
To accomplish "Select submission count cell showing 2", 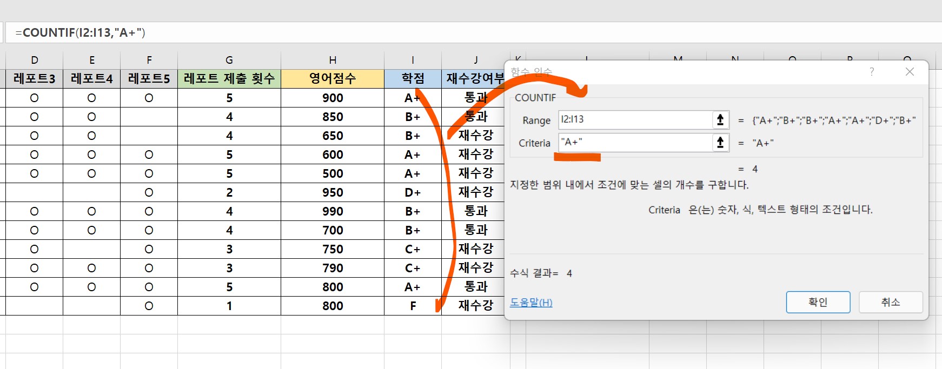I will 229,192.
